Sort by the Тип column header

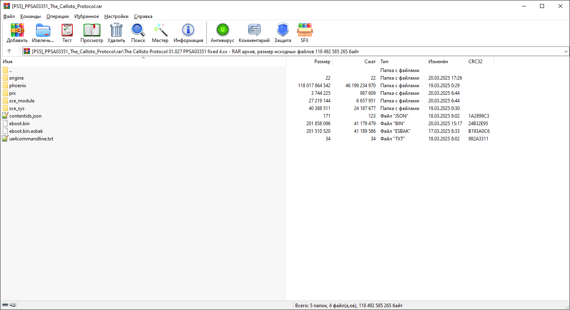point(402,62)
